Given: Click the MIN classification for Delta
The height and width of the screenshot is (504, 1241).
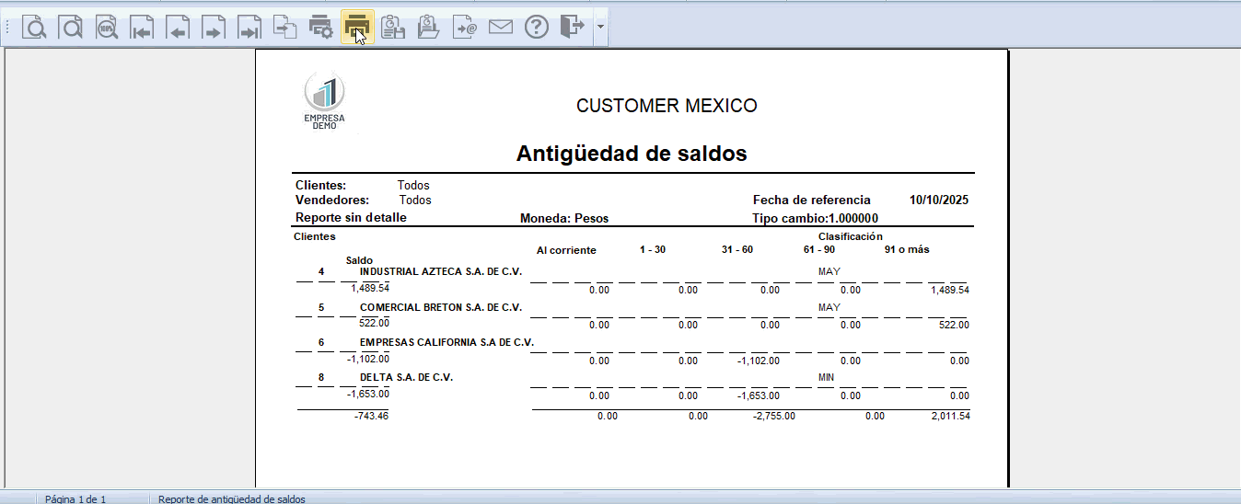Looking at the screenshot, I should tap(828, 377).
